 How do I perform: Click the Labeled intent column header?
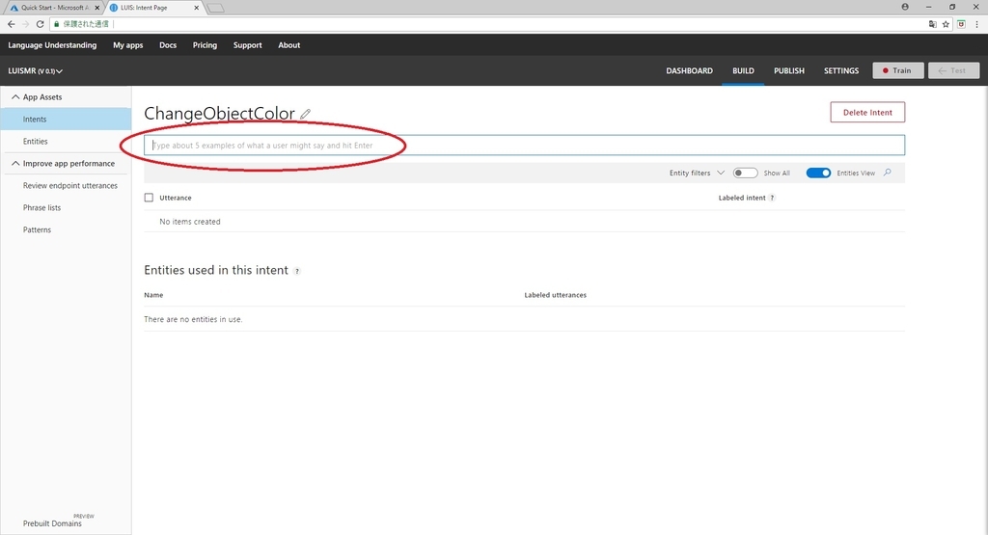[x=742, y=198]
